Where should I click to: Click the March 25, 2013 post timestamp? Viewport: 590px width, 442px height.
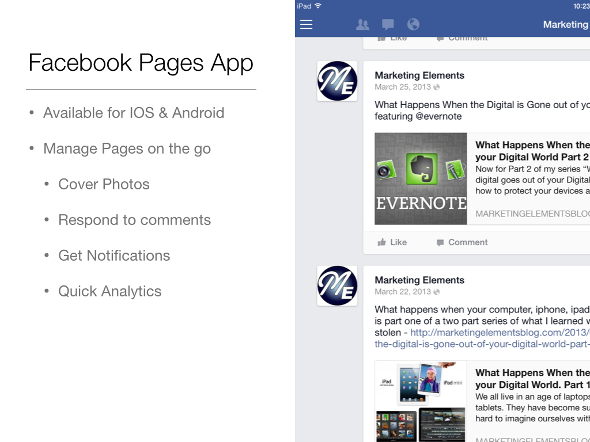point(402,87)
